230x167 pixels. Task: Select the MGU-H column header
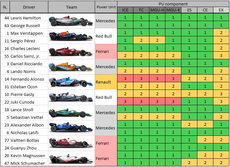pyautogui.click(x=157, y=10)
